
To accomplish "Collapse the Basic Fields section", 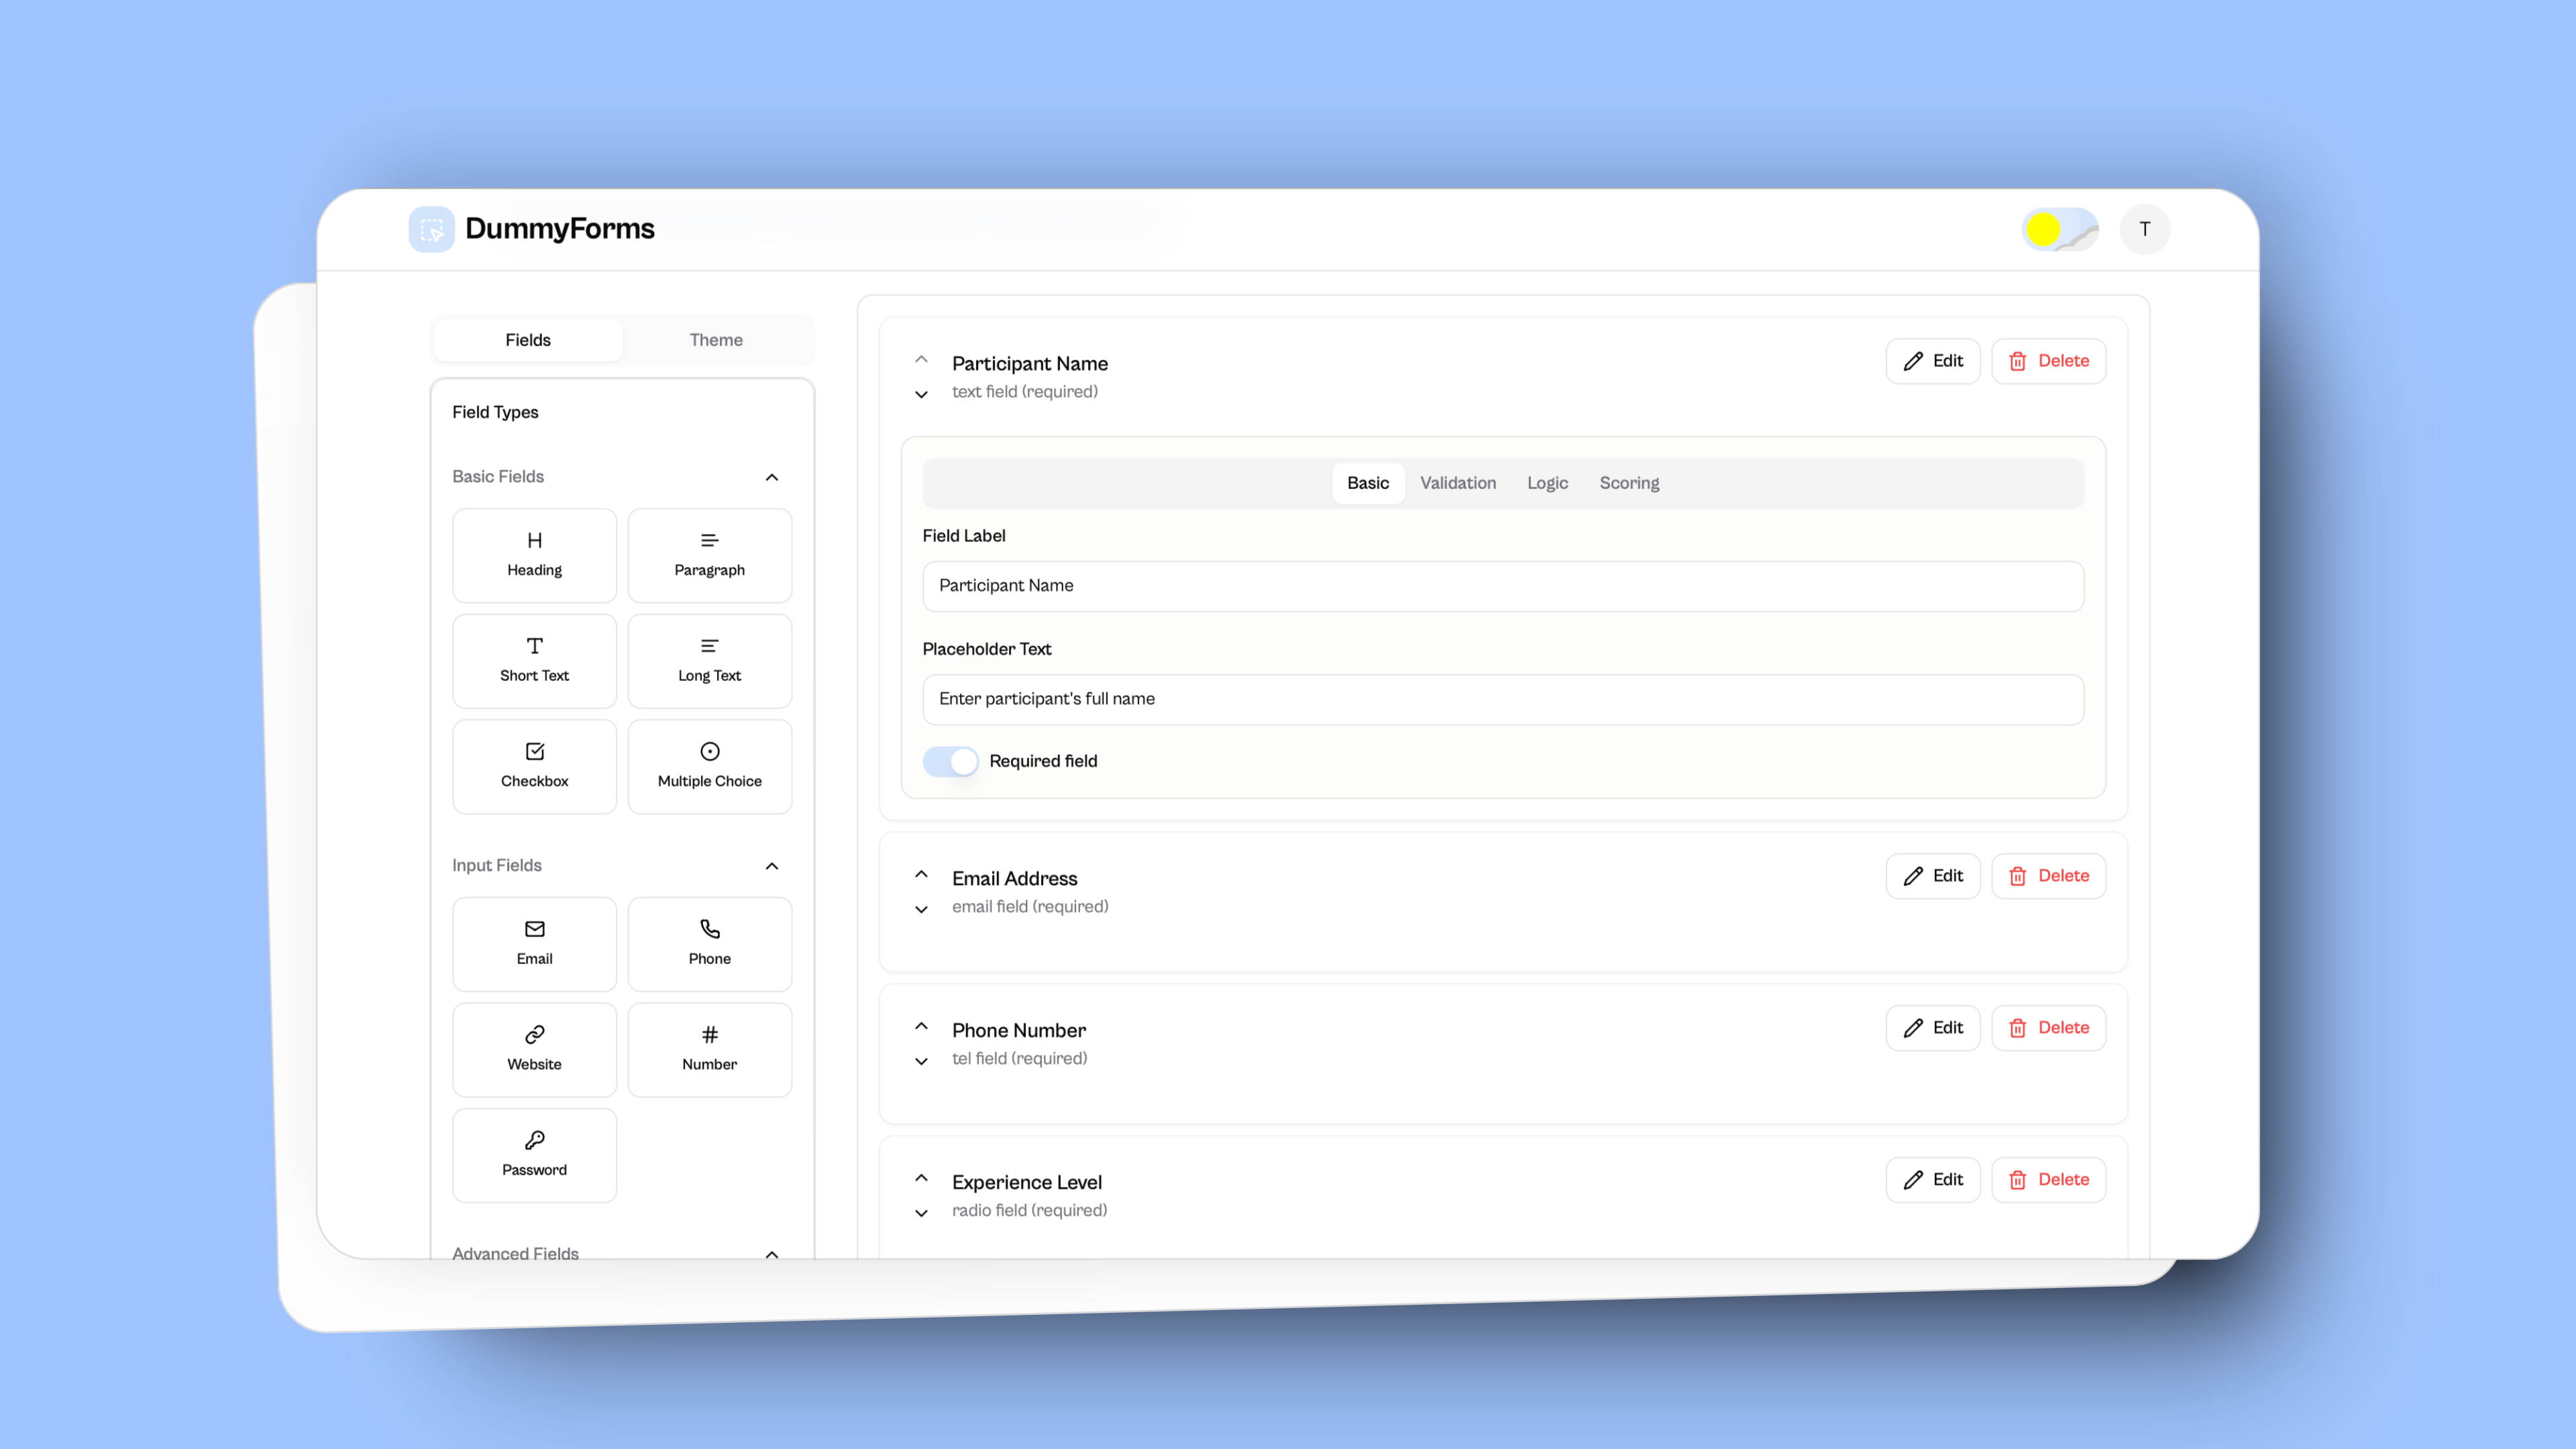I will click(x=771, y=477).
